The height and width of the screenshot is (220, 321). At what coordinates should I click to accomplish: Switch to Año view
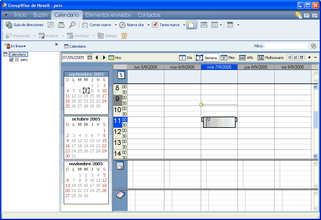pyautogui.click(x=246, y=58)
